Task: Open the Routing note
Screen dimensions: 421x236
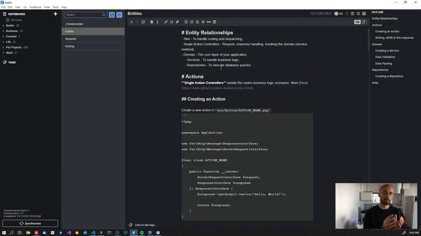Action: (93, 47)
